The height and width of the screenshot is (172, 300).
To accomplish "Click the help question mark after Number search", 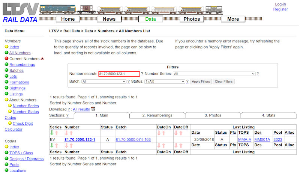I will (x=142, y=74).
